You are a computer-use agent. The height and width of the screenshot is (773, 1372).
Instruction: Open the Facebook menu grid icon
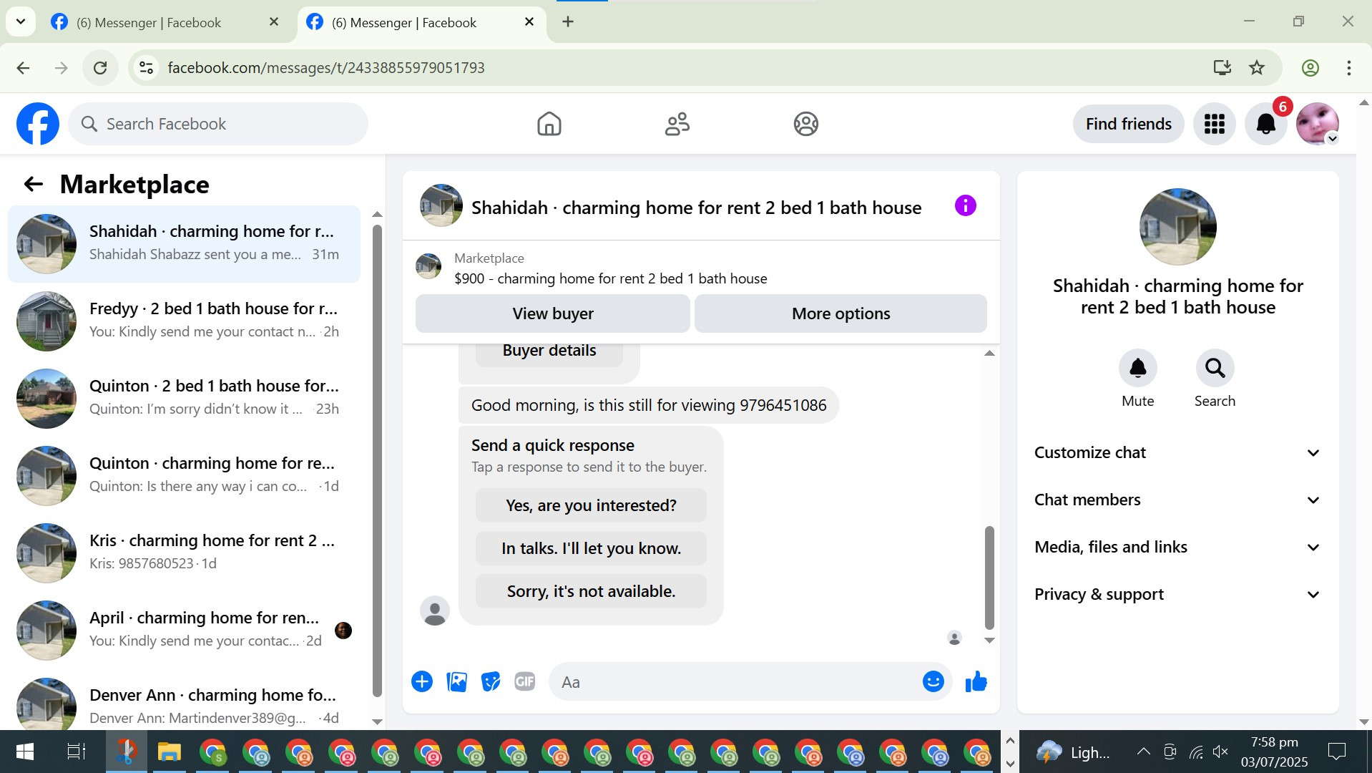(1214, 124)
